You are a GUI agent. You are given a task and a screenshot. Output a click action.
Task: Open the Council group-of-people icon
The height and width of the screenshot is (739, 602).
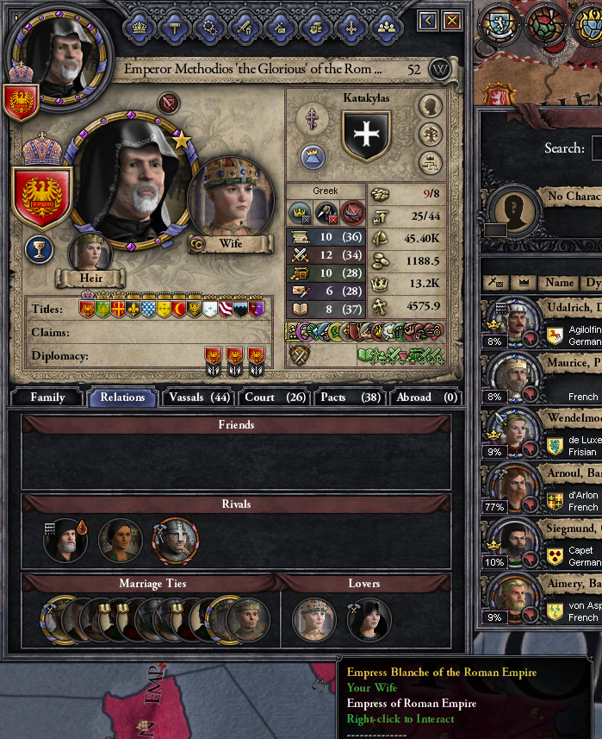tap(387, 28)
